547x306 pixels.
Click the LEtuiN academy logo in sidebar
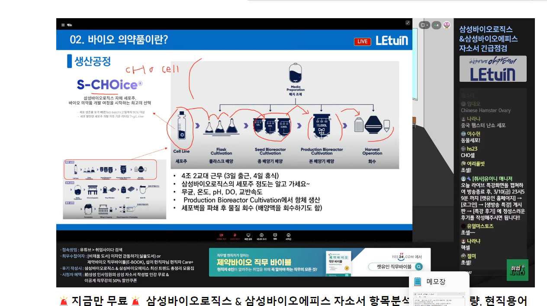pos(493,69)
